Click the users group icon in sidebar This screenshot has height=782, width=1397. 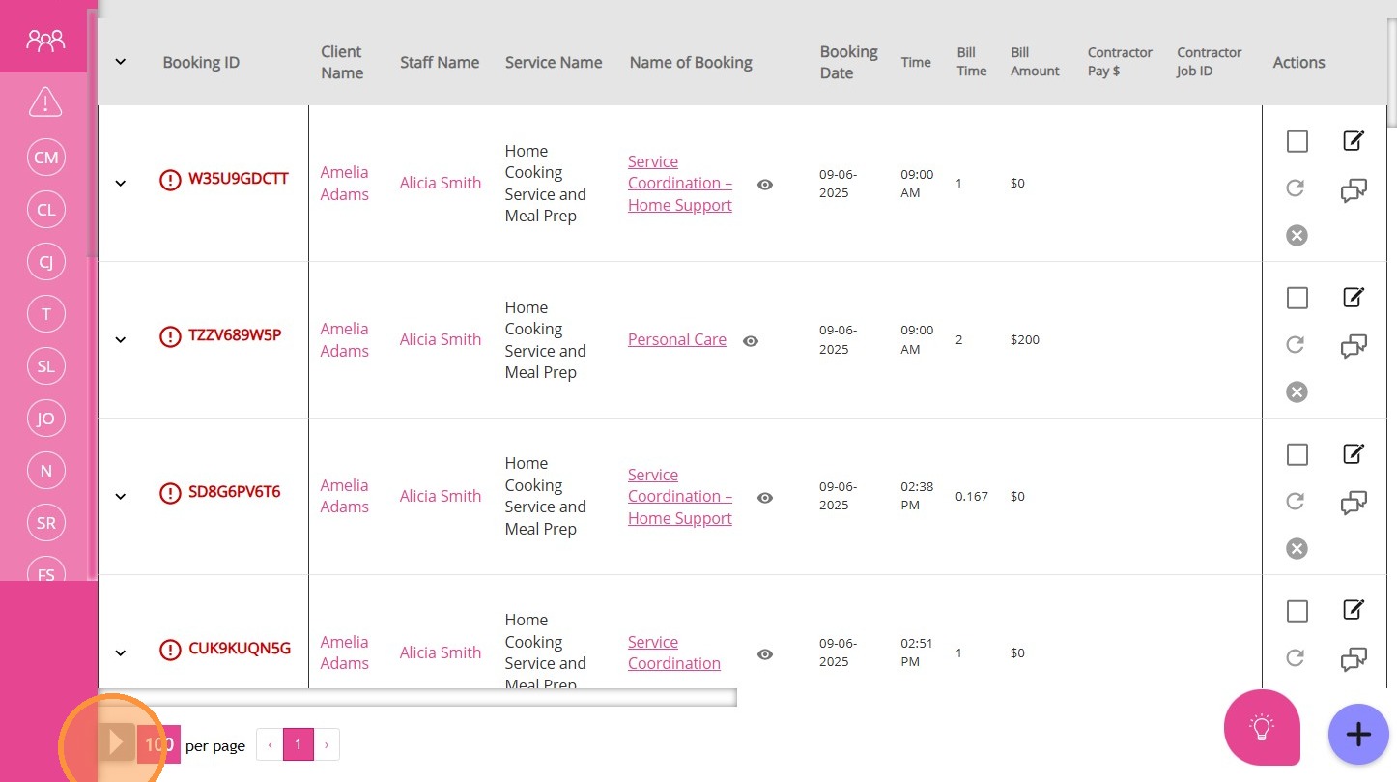pyautogui.click(x=45, y=40)
